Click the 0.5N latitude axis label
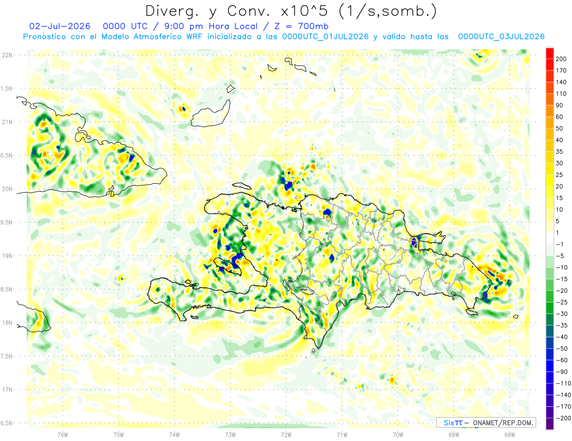Screen dimensions: 572x441 (7, 156)
